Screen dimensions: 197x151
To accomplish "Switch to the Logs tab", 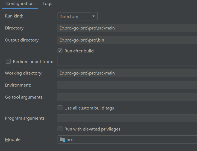I will click(47, 4).
